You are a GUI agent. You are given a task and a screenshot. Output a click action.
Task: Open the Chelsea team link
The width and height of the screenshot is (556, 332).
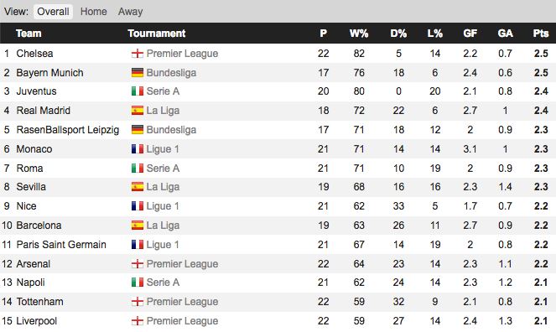(34, 54)
